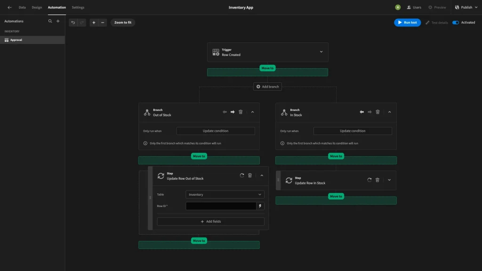Delete the Out of Stock branch
Viewport: 482px width, 271px height.
(241, 112)
